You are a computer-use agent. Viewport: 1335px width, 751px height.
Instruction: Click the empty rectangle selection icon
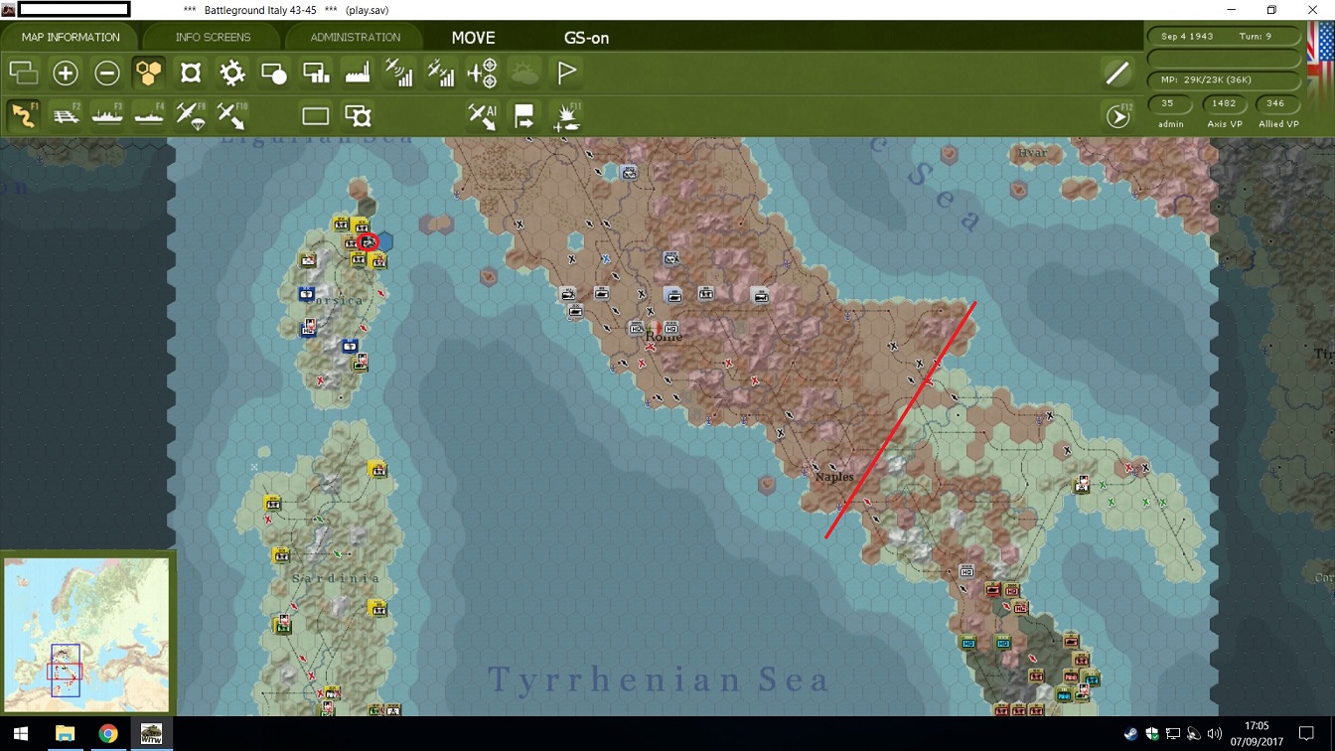tap(316, 116)
